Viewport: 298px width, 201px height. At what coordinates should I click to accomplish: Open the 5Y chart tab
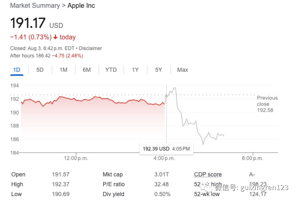point(158,70)
